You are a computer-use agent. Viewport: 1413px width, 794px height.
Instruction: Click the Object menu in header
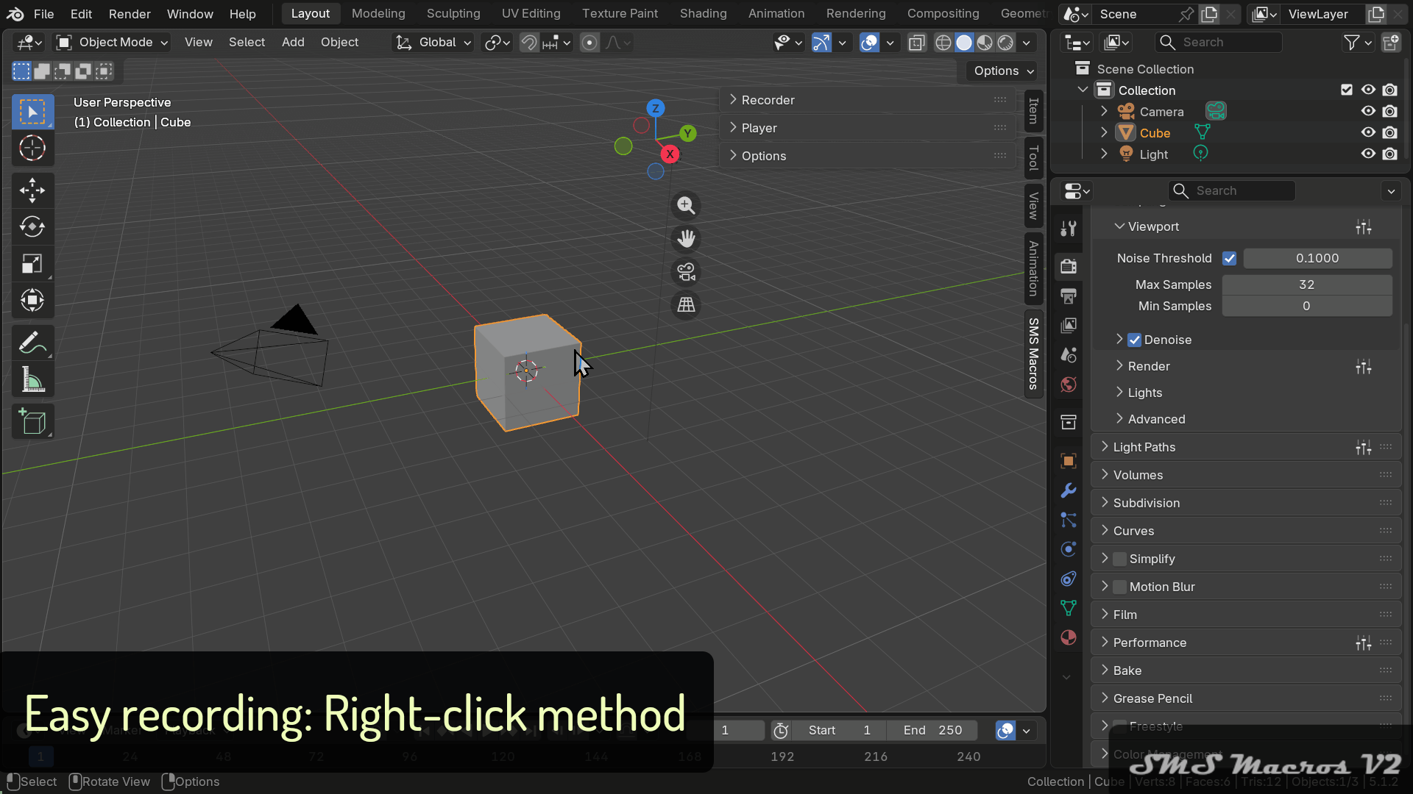click(x=339, y=43)
